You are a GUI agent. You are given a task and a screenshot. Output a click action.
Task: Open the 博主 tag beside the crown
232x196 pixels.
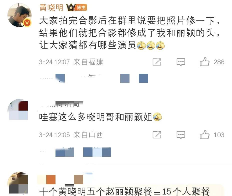click(x=81, y=7)
